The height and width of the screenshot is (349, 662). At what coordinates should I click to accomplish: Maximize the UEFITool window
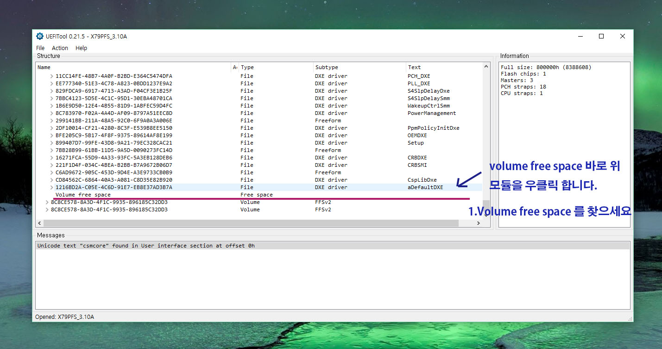tap(601, 36)
